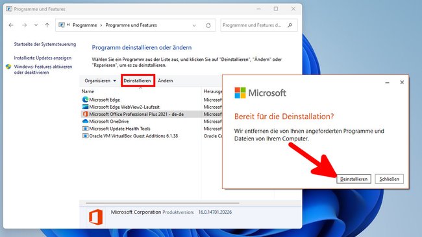This screenshot has width=422, height=237.
Task: Click Microsoft Corporation in details pane
Action: coord(136,212)
